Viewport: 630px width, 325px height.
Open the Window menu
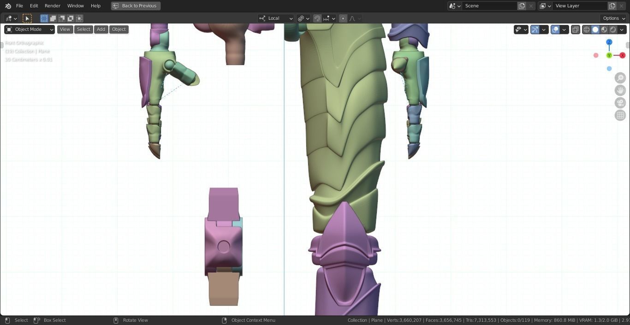(x=75, y=6)
